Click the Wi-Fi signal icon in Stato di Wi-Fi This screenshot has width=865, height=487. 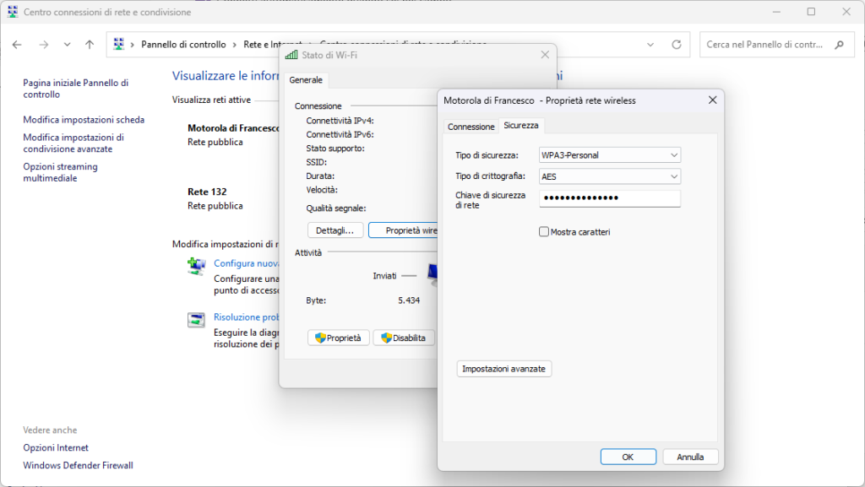291,55
